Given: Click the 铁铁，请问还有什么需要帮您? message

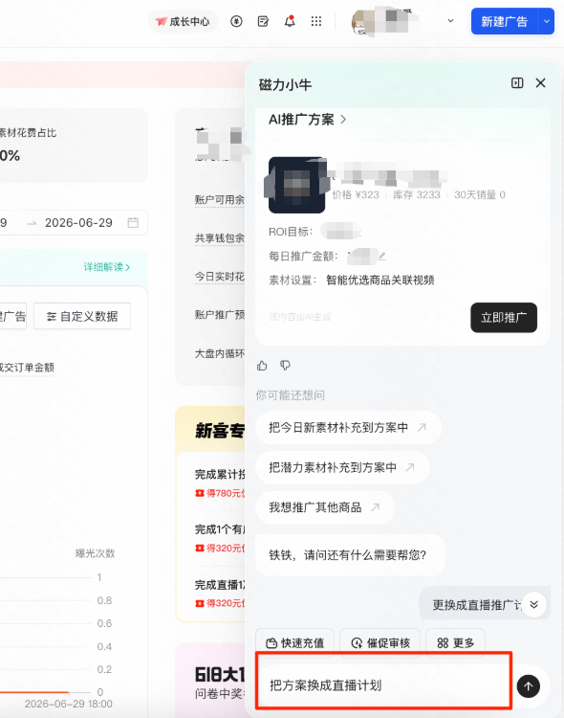Looking at the screenshot, I should point(350,555).
